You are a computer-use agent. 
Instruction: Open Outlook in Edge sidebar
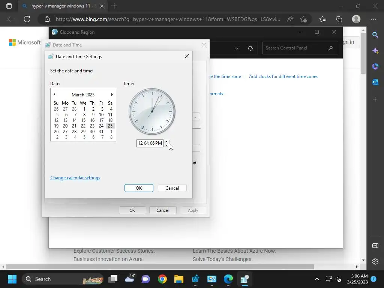pyautogui.click(x=375, y=82)
